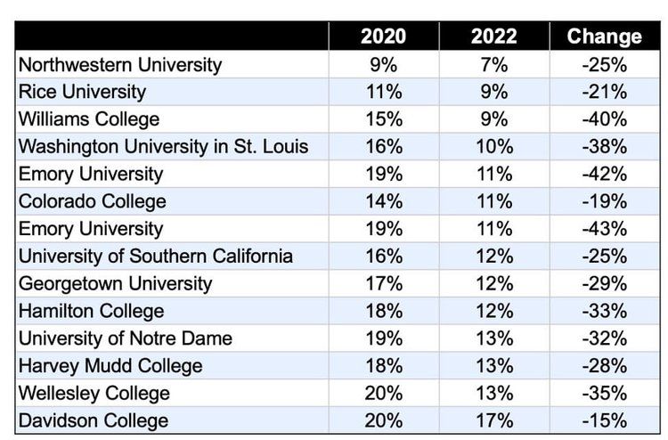This screenshot has width=668, height=440.
Task: Click the Colorado College name cell
Action: 172,201
